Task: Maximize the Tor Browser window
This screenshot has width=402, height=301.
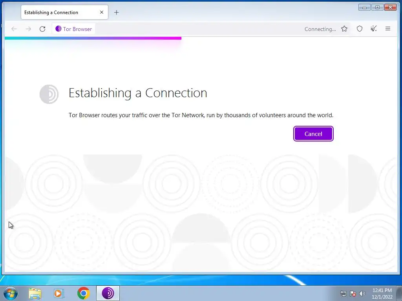Action: tap(377, 7)
